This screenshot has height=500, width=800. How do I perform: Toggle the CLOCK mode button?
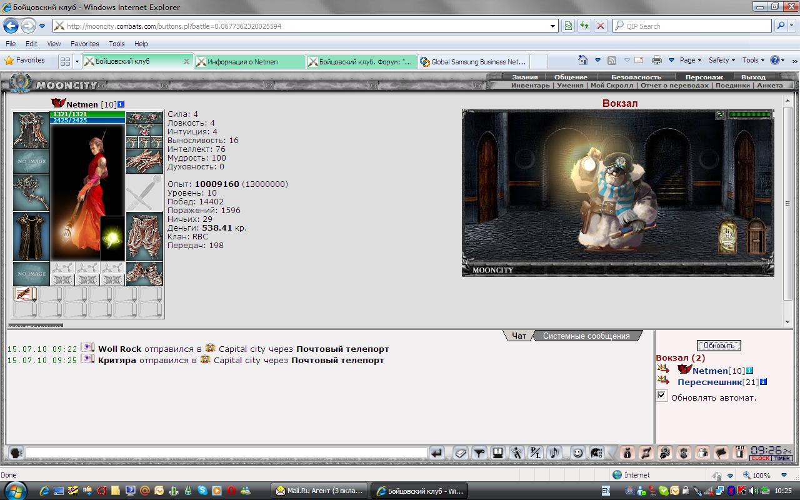point(761,459)
